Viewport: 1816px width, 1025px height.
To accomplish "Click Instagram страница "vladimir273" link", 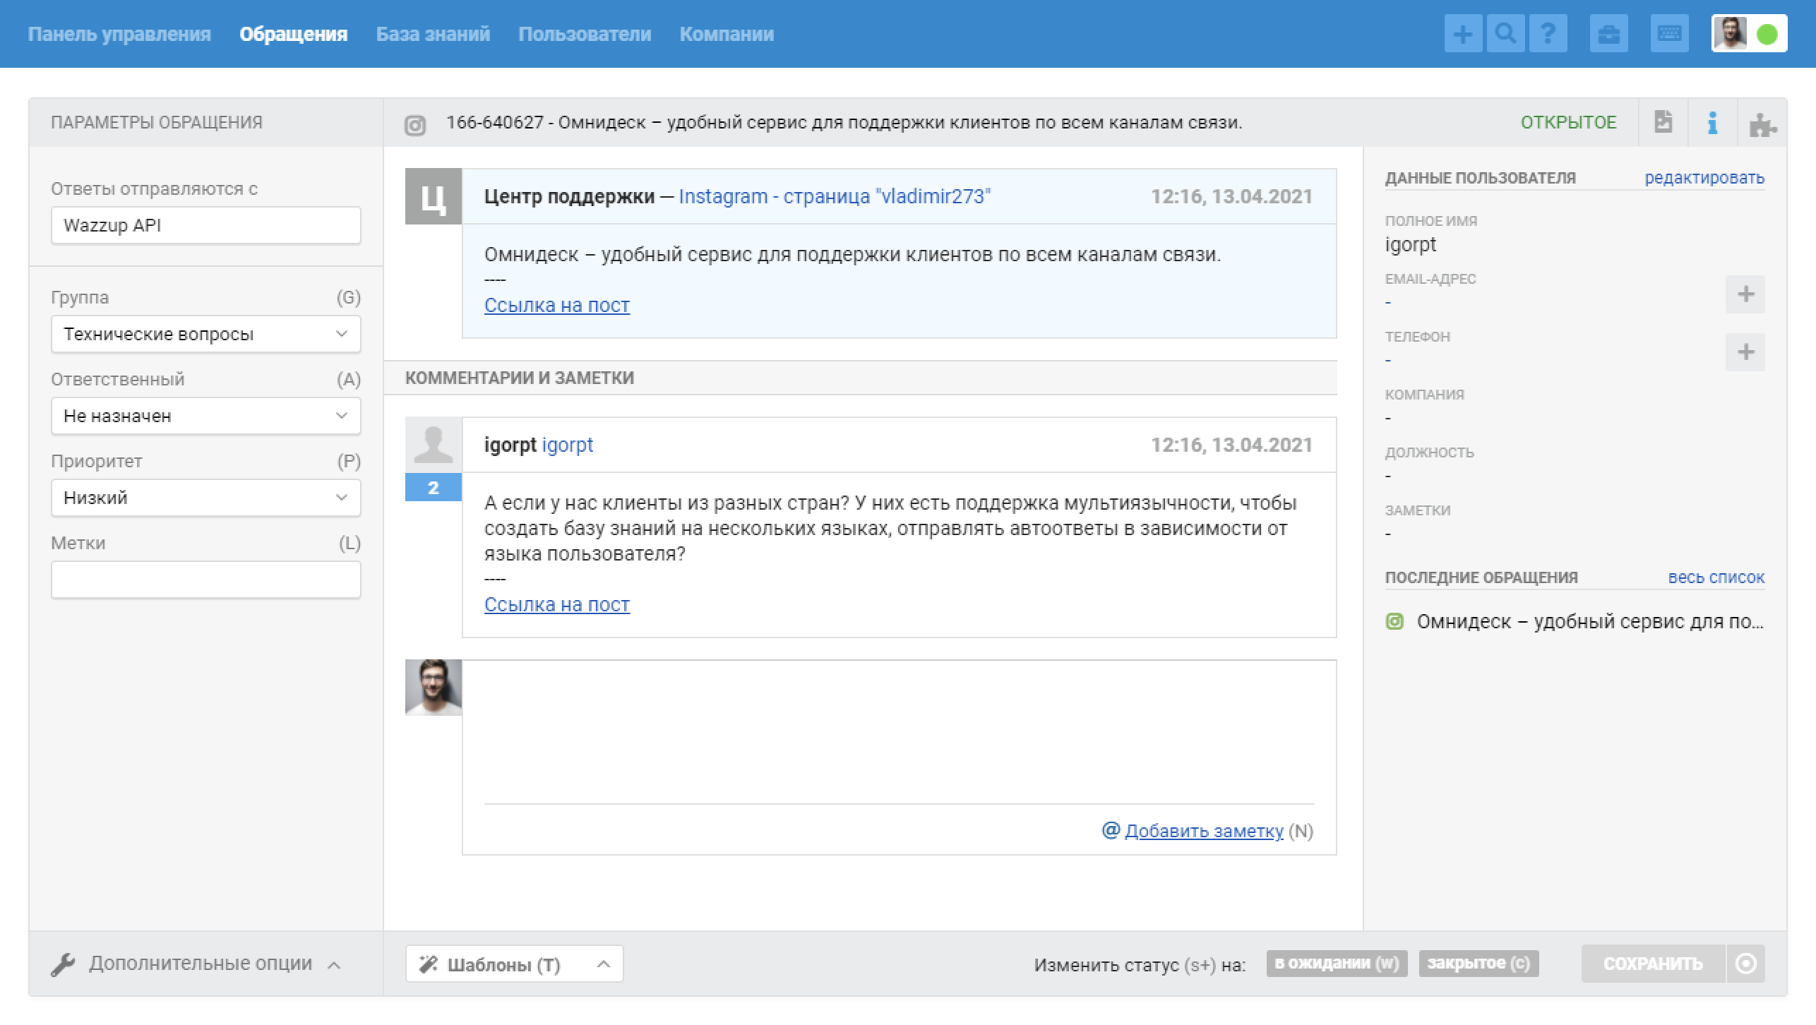I will (835, 196).
